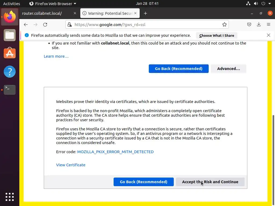
Task: Click the info icon on the Warning tab
Action: point(84,13)
